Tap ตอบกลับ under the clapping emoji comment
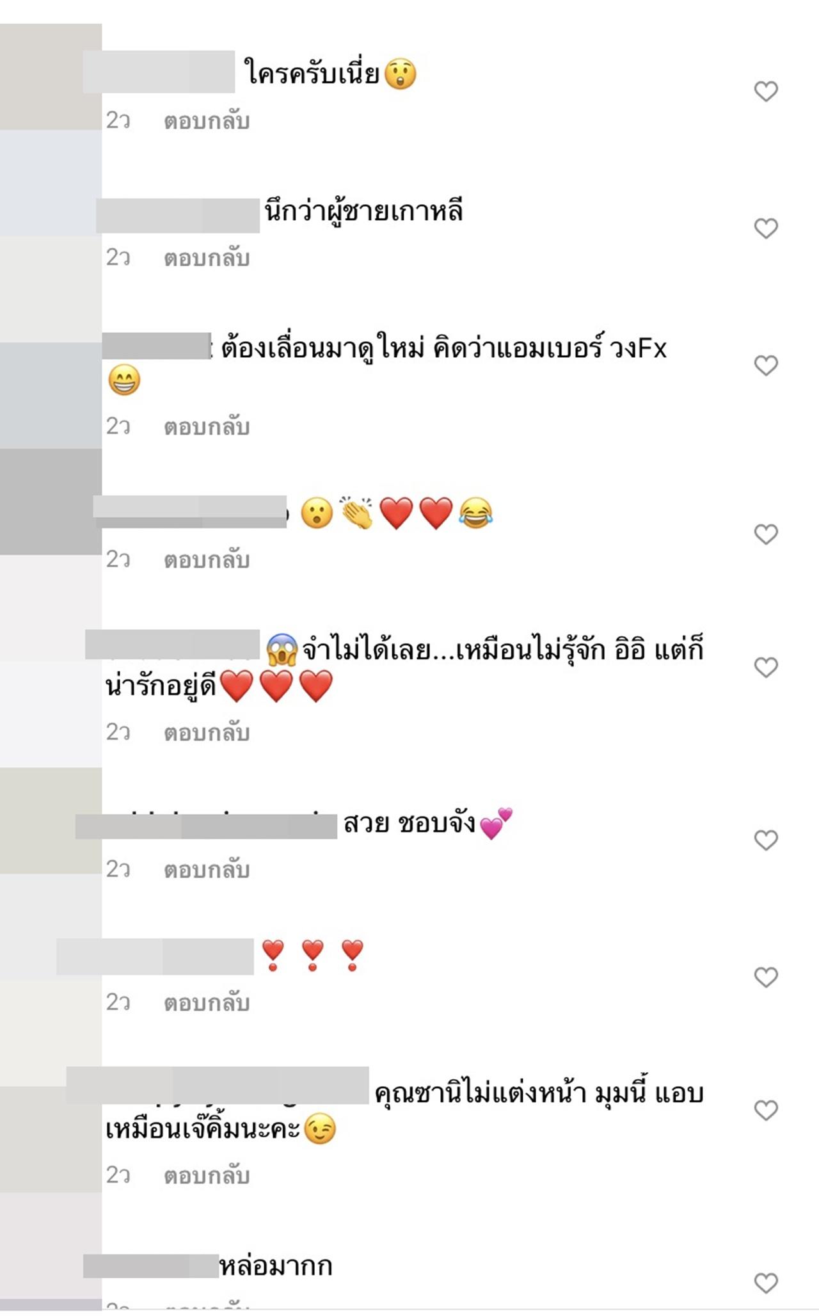Screen dimensions: 819x1316 207,560
